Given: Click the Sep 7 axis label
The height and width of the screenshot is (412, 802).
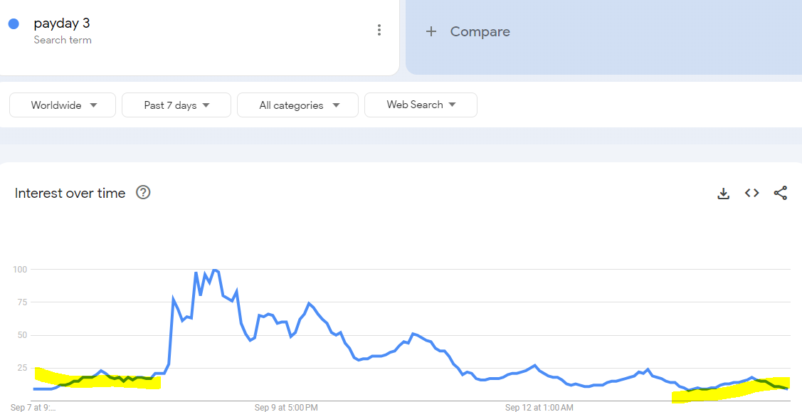Looking at the screenshot, I should [x=33, y=408].
